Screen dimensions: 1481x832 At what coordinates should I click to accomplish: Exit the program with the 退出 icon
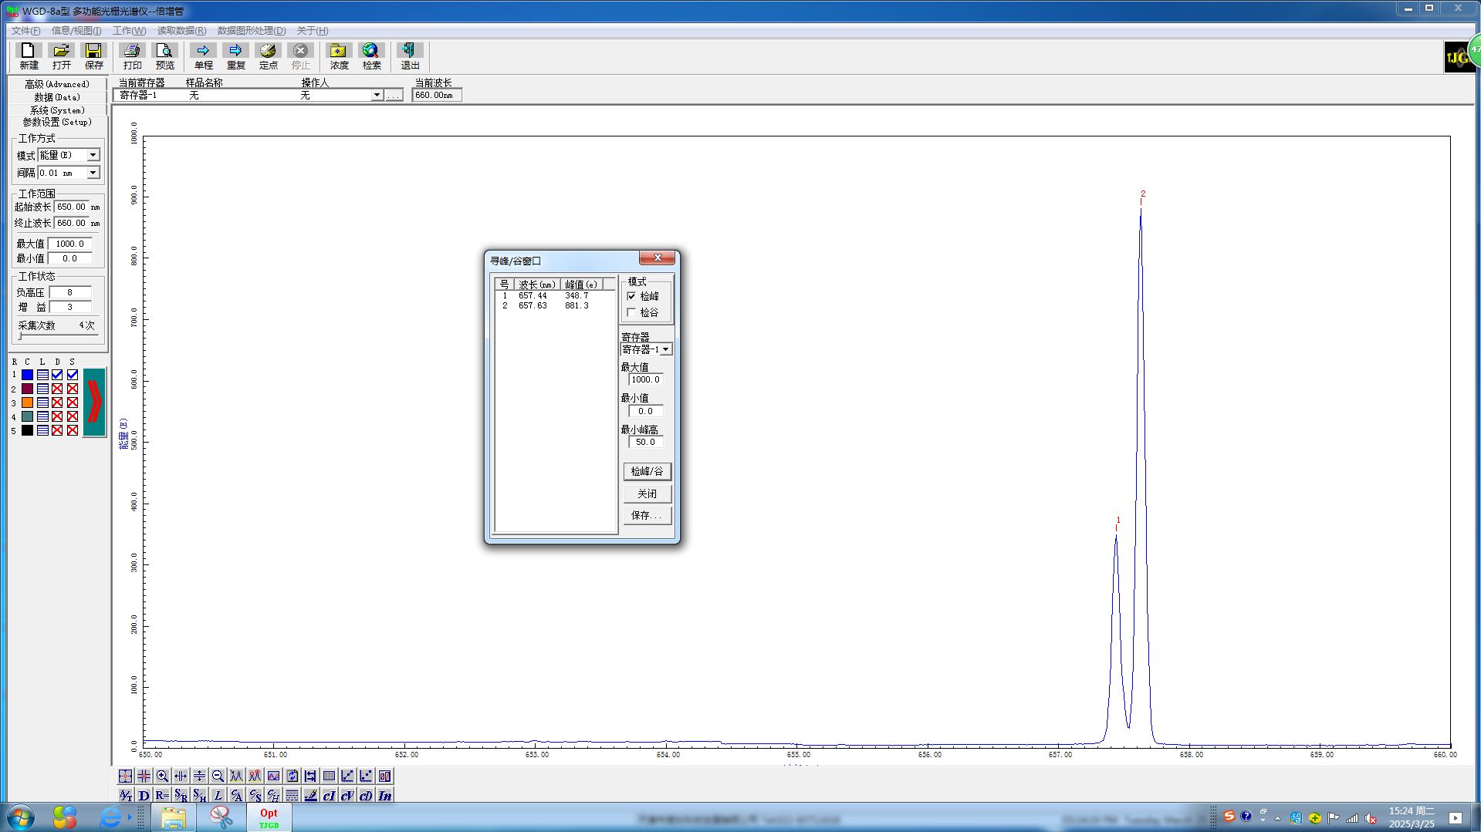pos(410,56)
